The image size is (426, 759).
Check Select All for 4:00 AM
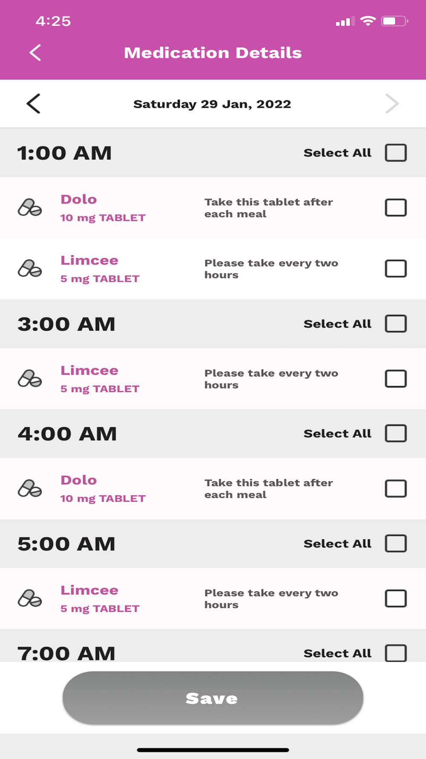point(396,433)
